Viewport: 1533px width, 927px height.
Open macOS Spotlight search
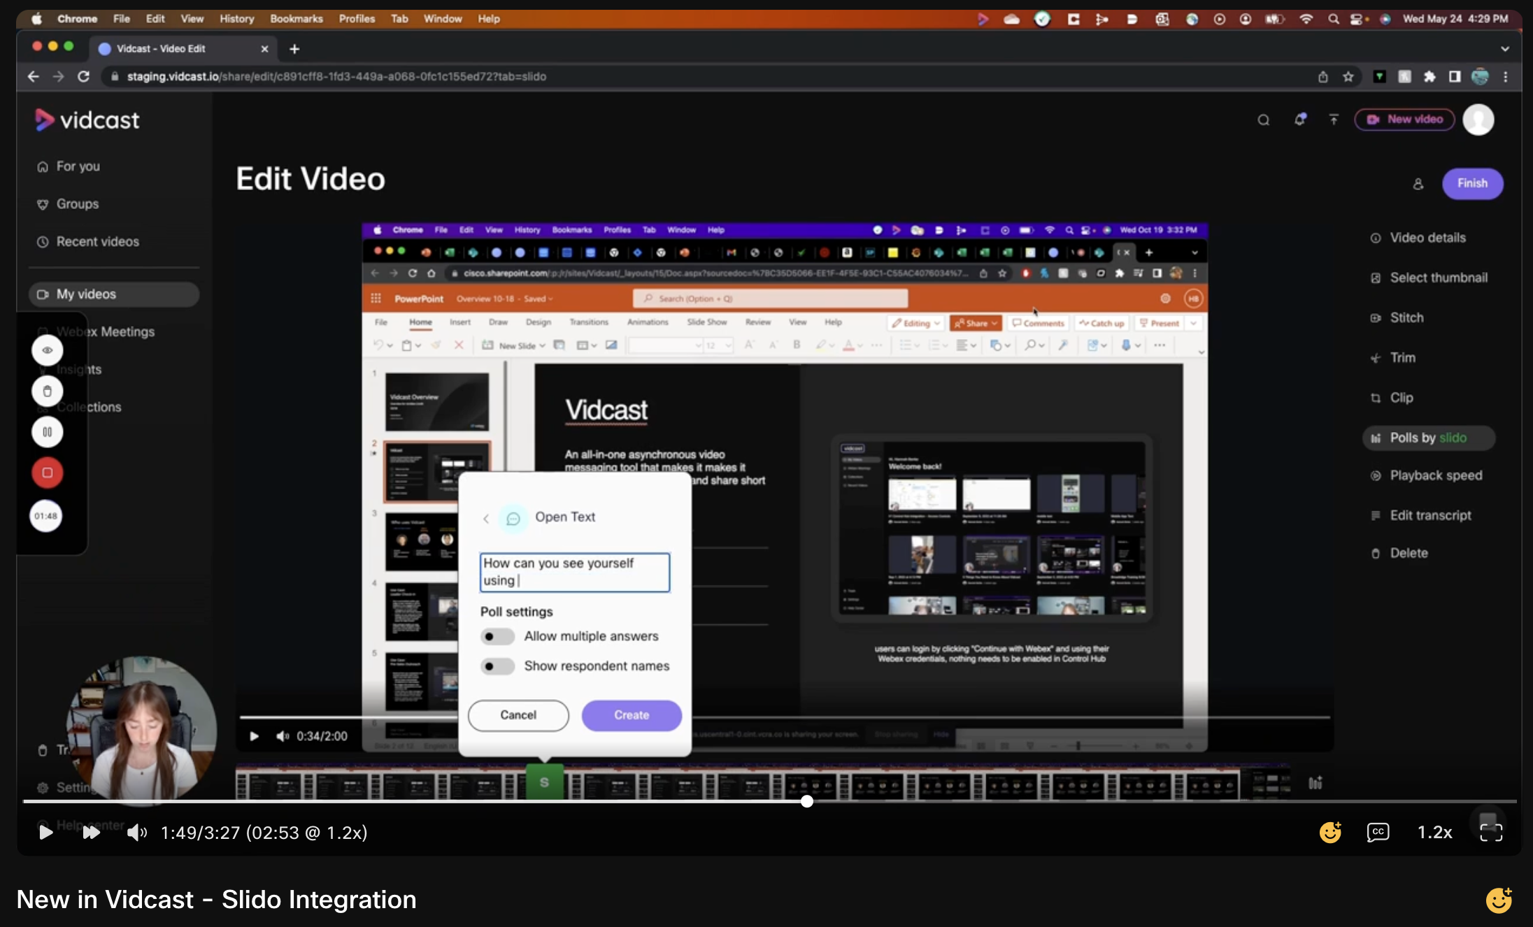(x=1334, y=19)
